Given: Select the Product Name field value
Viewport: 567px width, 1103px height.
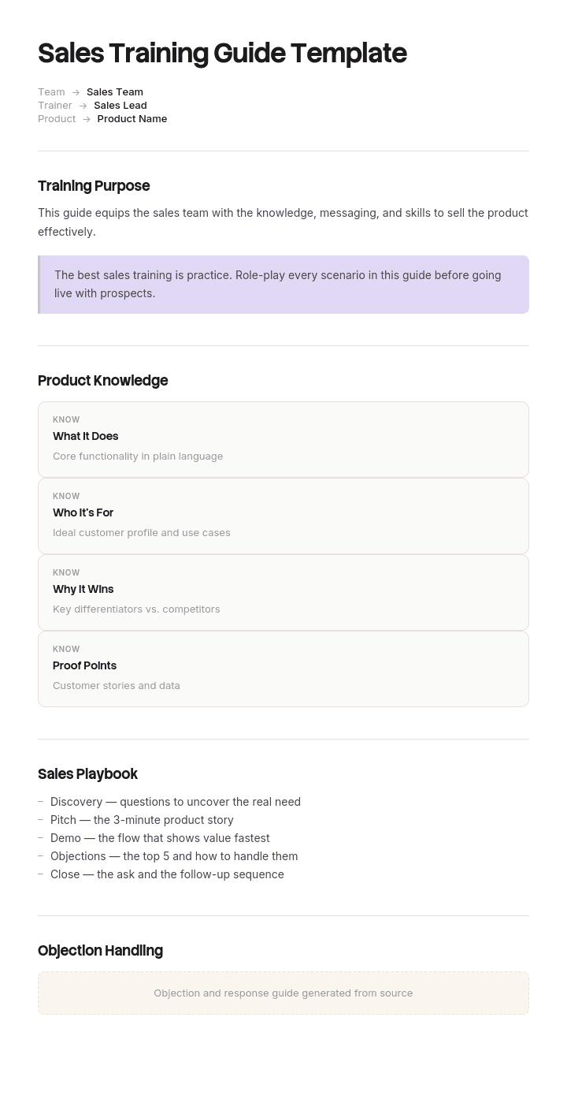Looking at the screenshot, I should (x=132, y=118).
